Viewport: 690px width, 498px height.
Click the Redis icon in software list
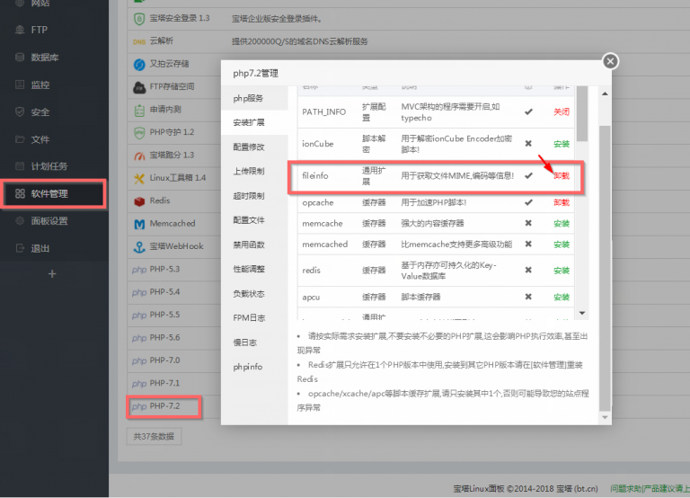tap(139, 200)
